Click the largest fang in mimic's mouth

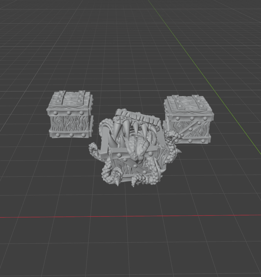click(x=126, y=128)
